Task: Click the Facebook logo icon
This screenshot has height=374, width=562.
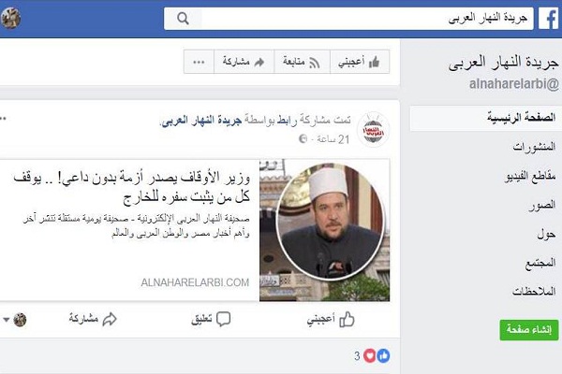Action: pos(549,19)
